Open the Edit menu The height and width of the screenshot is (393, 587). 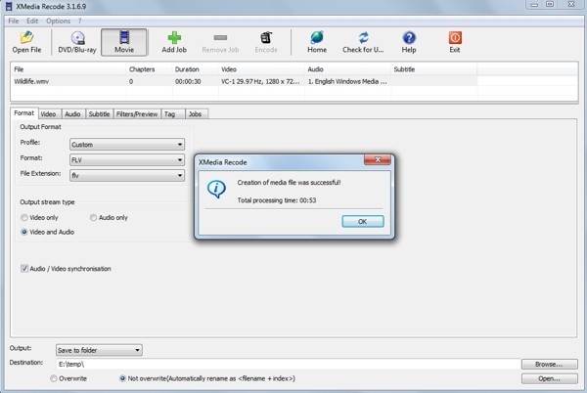pos(32,21)
